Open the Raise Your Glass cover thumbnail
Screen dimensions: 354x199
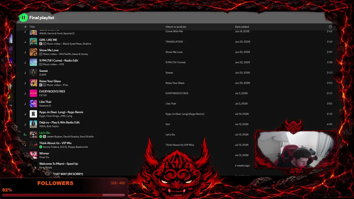pyautogui.click(x=33, y=83)
